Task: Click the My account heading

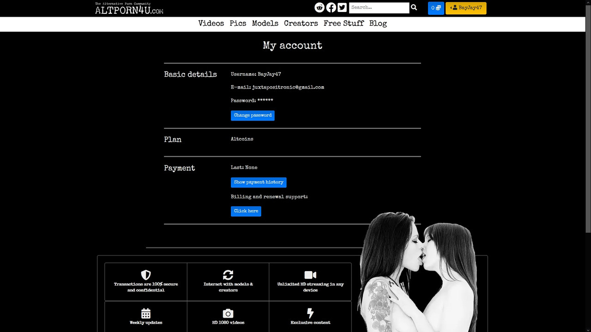Action: click(x=292, y=46)
